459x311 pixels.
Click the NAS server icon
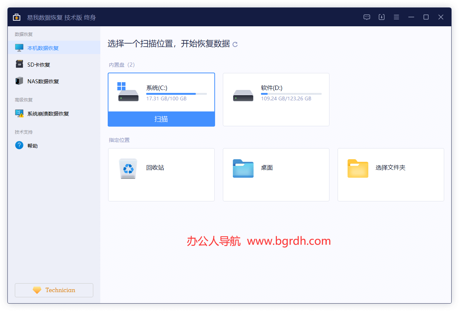[x=19, y=81]
